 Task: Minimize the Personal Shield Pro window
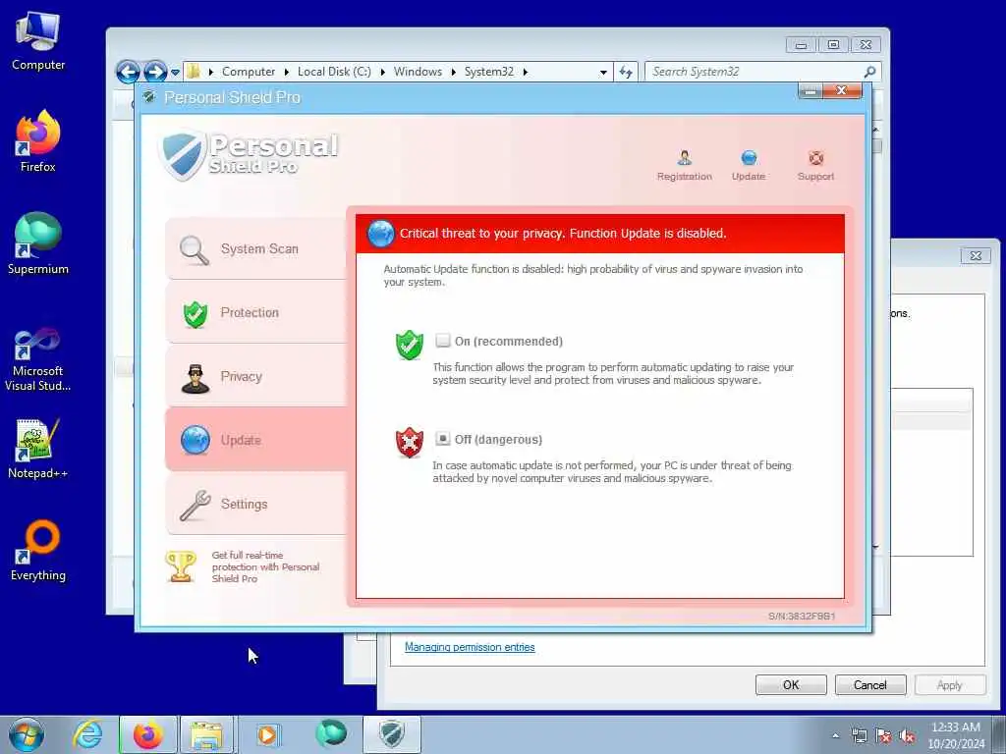[x=810, y=91]
